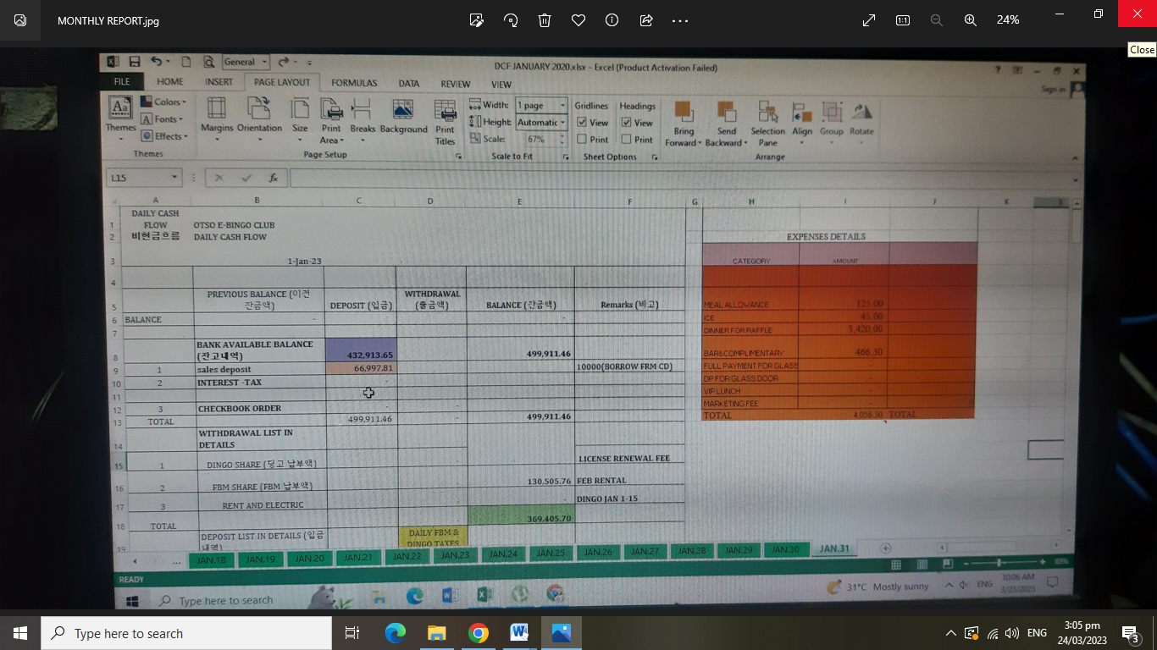This screenshot has width=1157, height=650.
Task: Click Orientation in the photographed Excel ribbon
Action: point(259,118)
